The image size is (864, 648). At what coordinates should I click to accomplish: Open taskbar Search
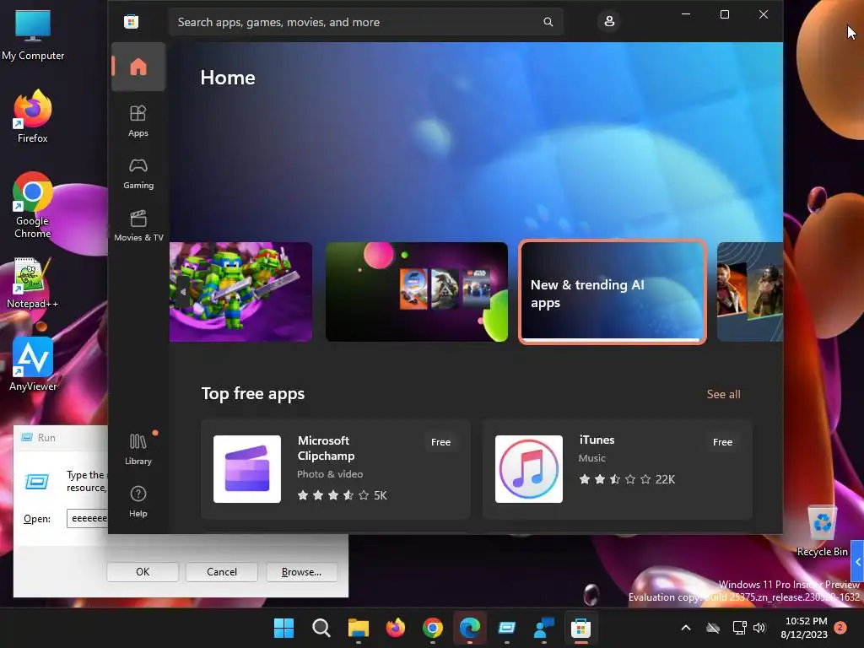[321, 628]
